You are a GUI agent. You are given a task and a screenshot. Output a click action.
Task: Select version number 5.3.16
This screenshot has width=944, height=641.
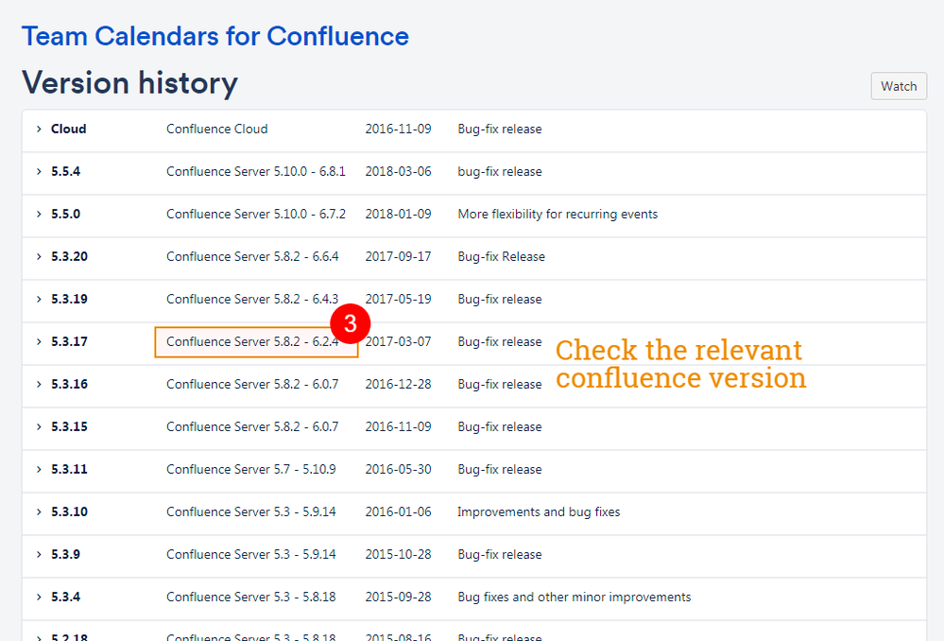pos(69,385)
